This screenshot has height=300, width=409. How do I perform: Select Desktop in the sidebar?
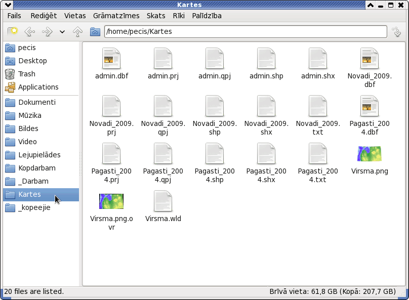point(41,61)
